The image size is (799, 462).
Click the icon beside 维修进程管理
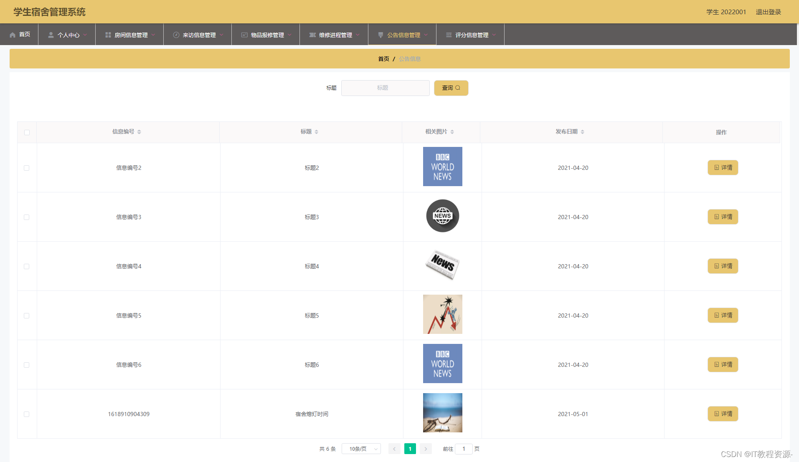[x=312, y=35]
